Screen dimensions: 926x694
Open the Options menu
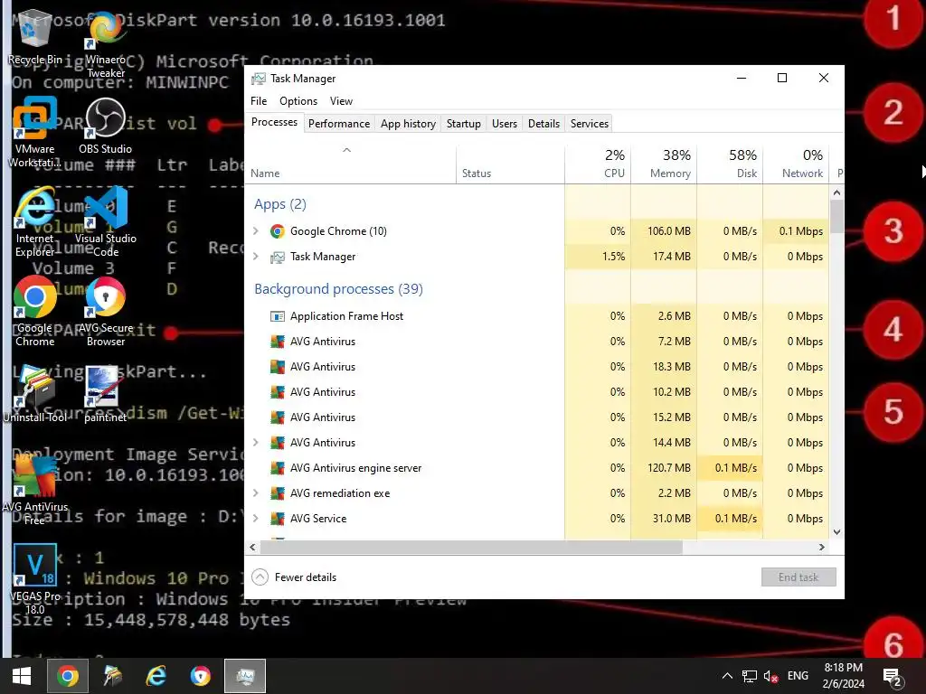[x=298, y=101]
